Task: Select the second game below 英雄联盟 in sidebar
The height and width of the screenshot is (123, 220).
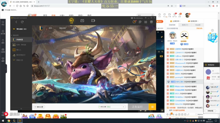Action: [x=21, y=45]
